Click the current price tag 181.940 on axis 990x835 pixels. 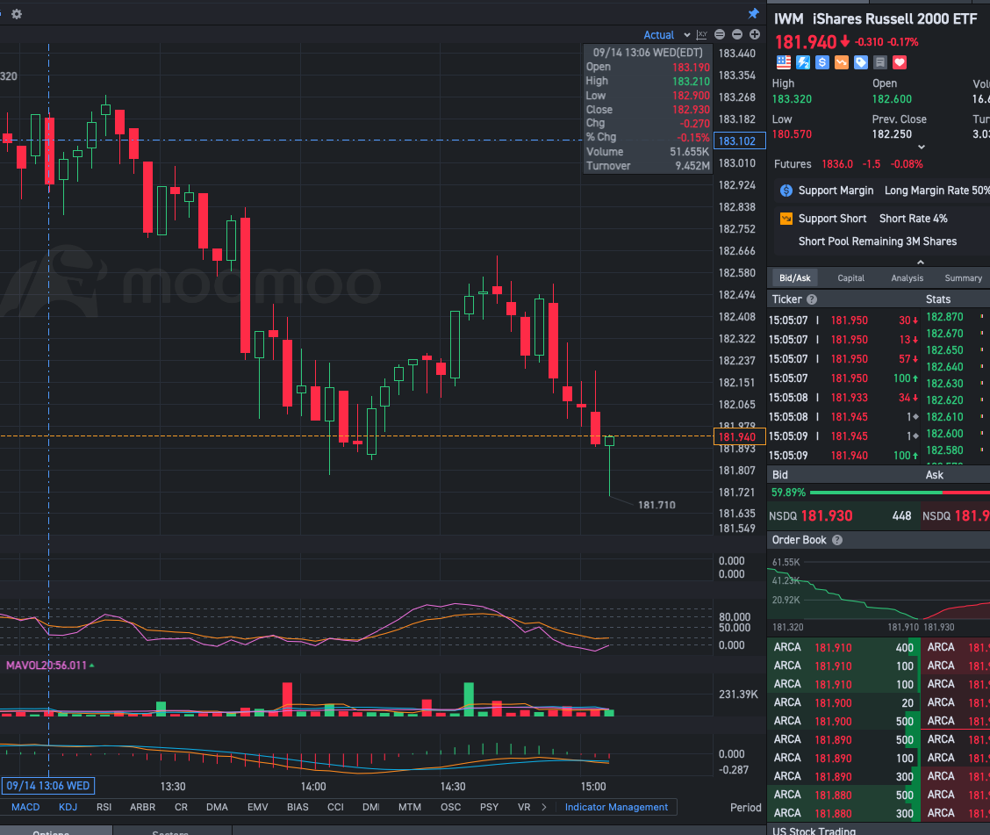[739, 436]
